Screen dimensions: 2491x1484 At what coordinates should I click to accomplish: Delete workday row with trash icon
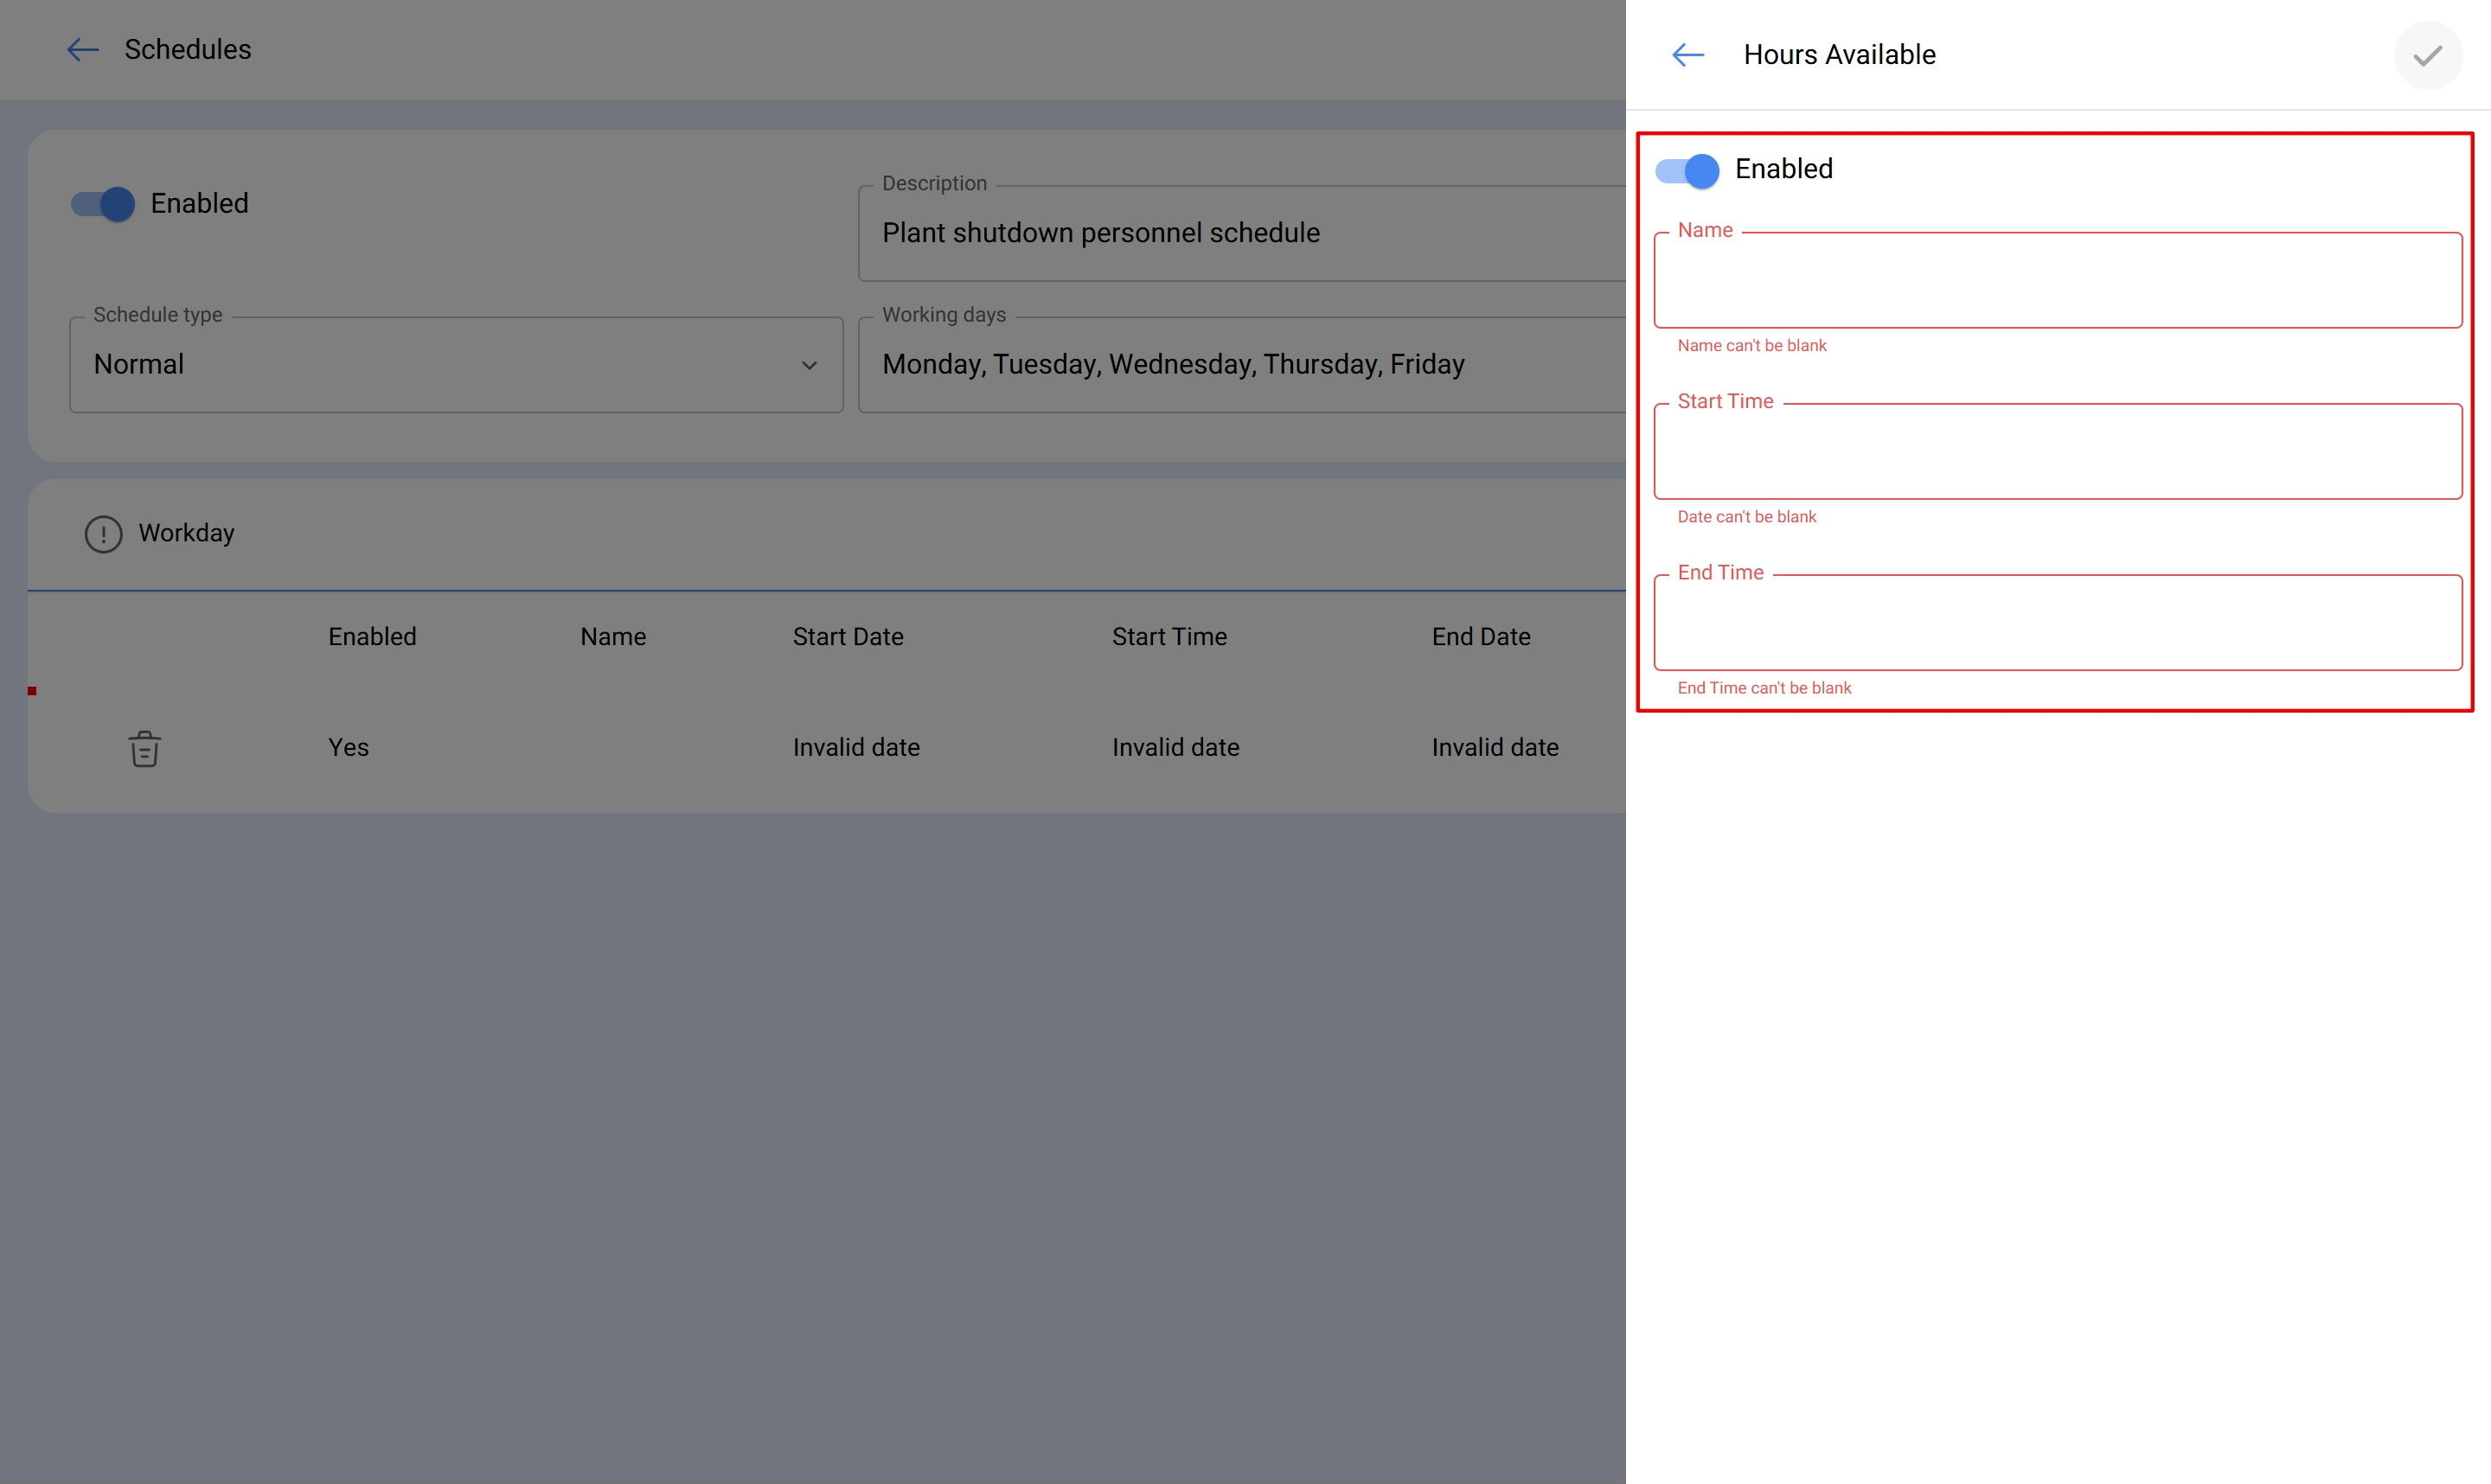pos(144,748)
